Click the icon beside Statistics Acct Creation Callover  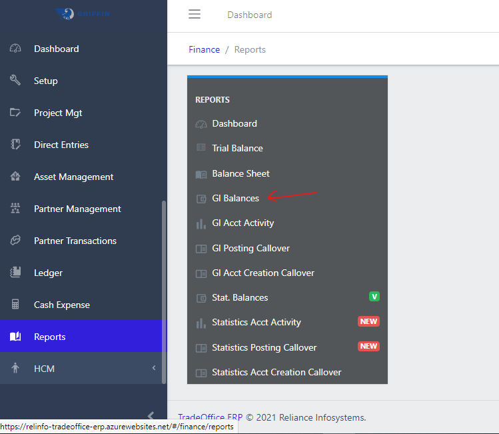pos(201,373)
